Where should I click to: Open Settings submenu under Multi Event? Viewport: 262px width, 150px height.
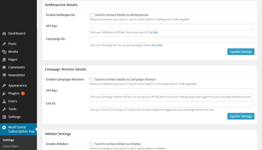8,140
